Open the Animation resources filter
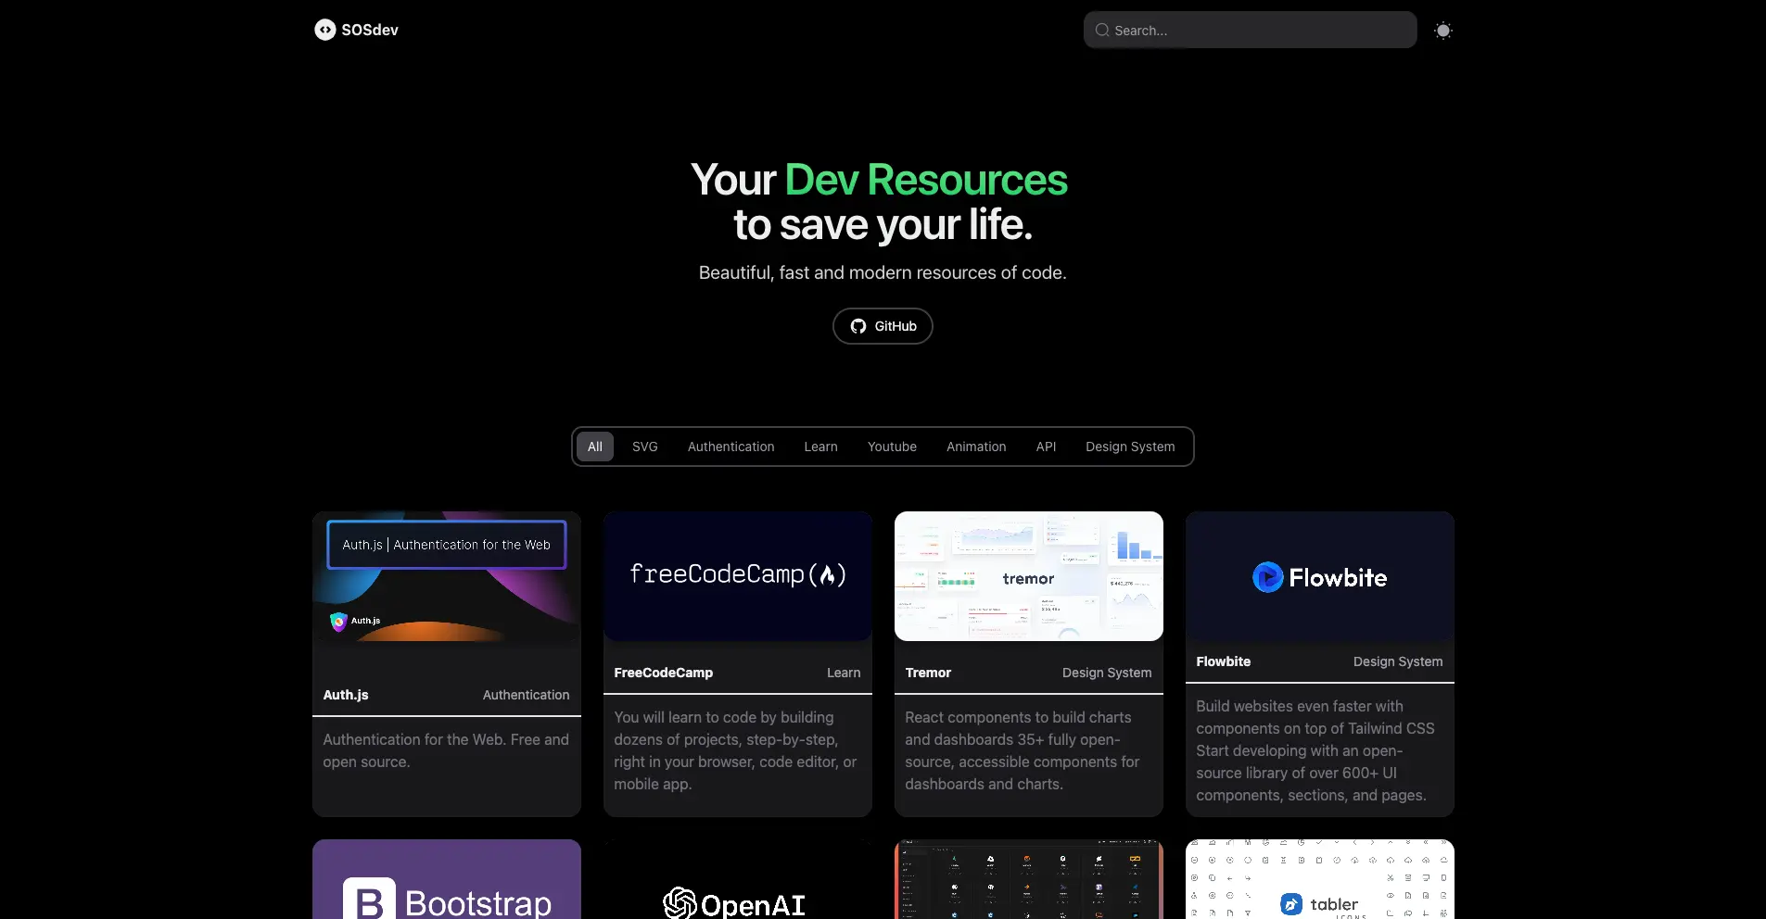 tap(976, 447)
